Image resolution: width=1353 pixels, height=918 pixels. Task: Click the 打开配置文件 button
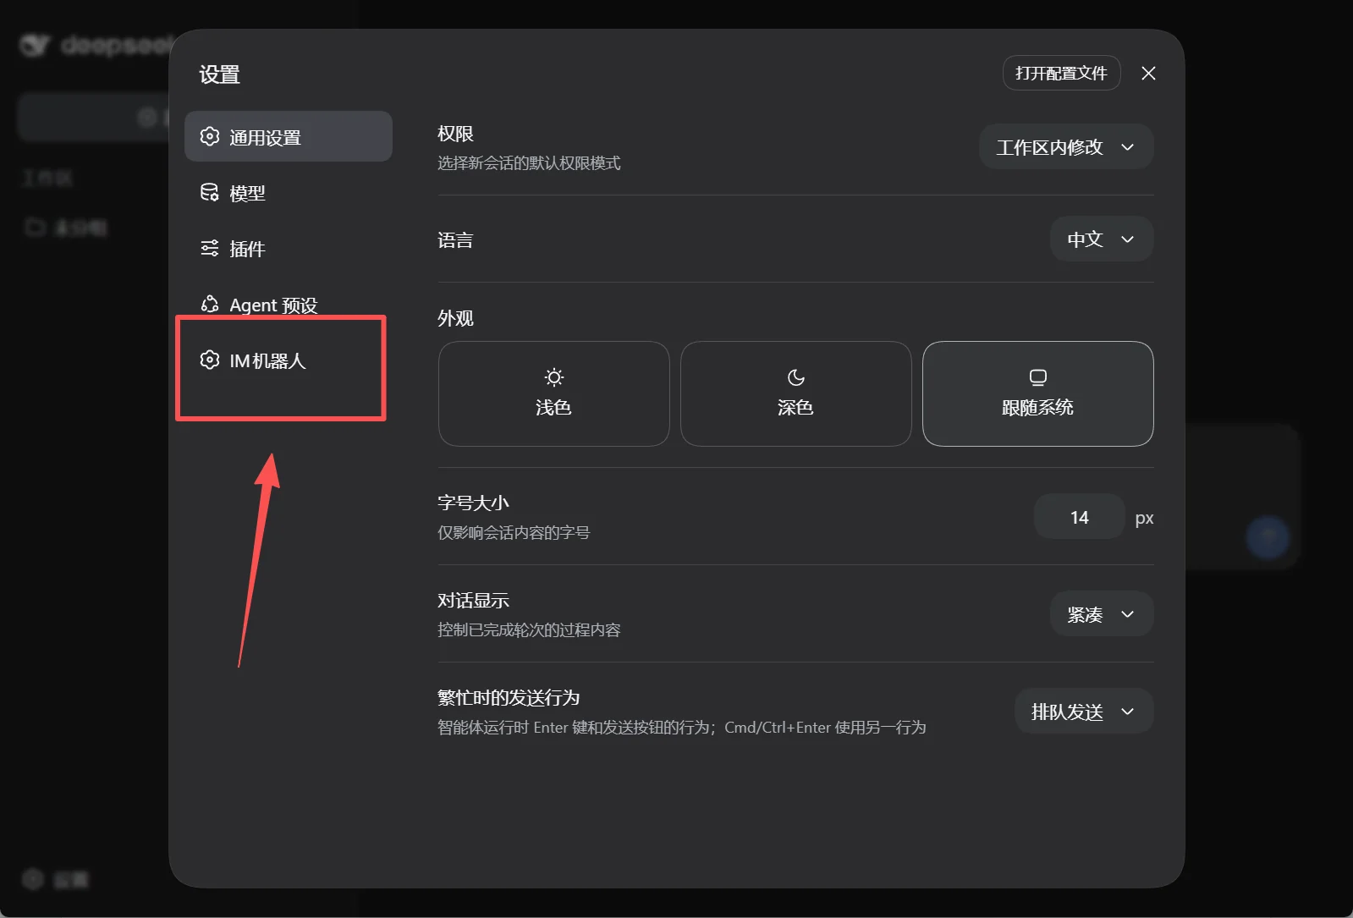pyautogui.click(x=1061, y=73)
